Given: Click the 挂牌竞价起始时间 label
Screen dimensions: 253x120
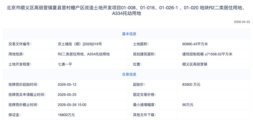Looking at the screenshot, I should tap(23, 84).
